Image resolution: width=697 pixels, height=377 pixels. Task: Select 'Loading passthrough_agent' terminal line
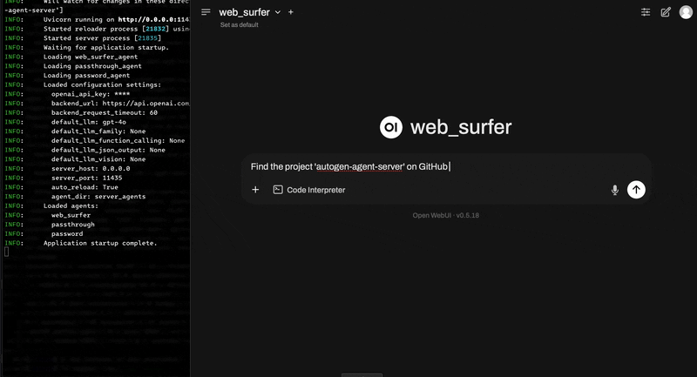click(x=92, y=66)
